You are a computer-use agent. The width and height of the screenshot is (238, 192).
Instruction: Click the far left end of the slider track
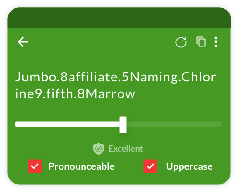(x=17, y=125)
